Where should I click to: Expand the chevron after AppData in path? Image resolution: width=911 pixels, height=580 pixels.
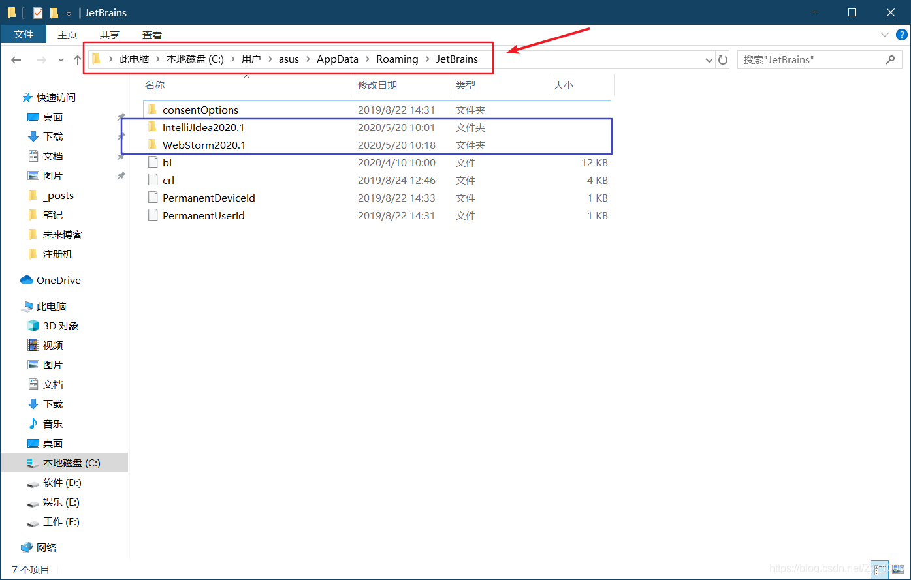click(368, 59)
